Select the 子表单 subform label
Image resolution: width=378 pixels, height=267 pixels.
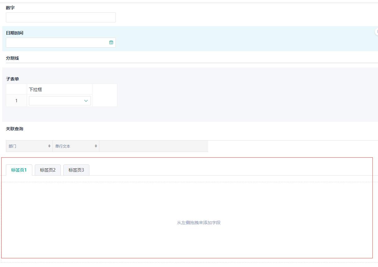click(x=12, y=79)
